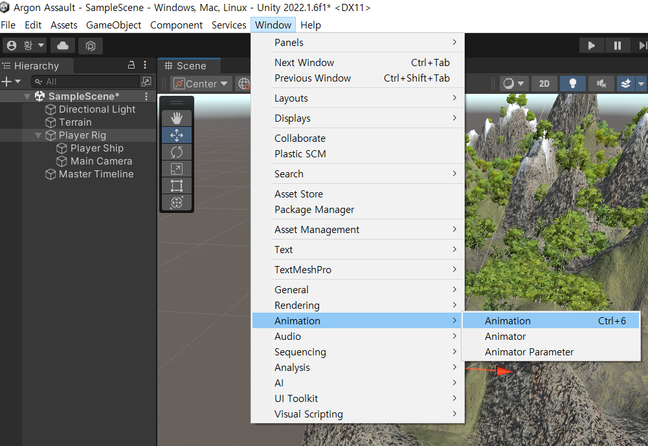Viewport: 648px width, 446px height.
Task: Open Collaborate from Window menu
Action: click(x=358, y=139)
